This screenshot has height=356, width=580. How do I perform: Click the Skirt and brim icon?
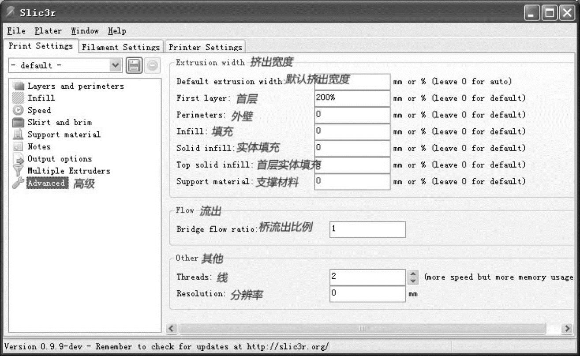[19, 122]
